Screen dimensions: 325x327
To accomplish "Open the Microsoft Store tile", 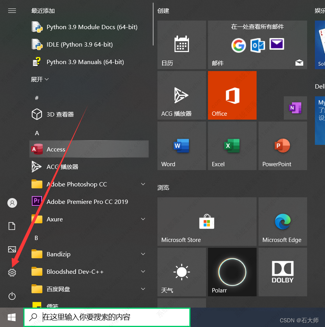I will click(207, 221).
